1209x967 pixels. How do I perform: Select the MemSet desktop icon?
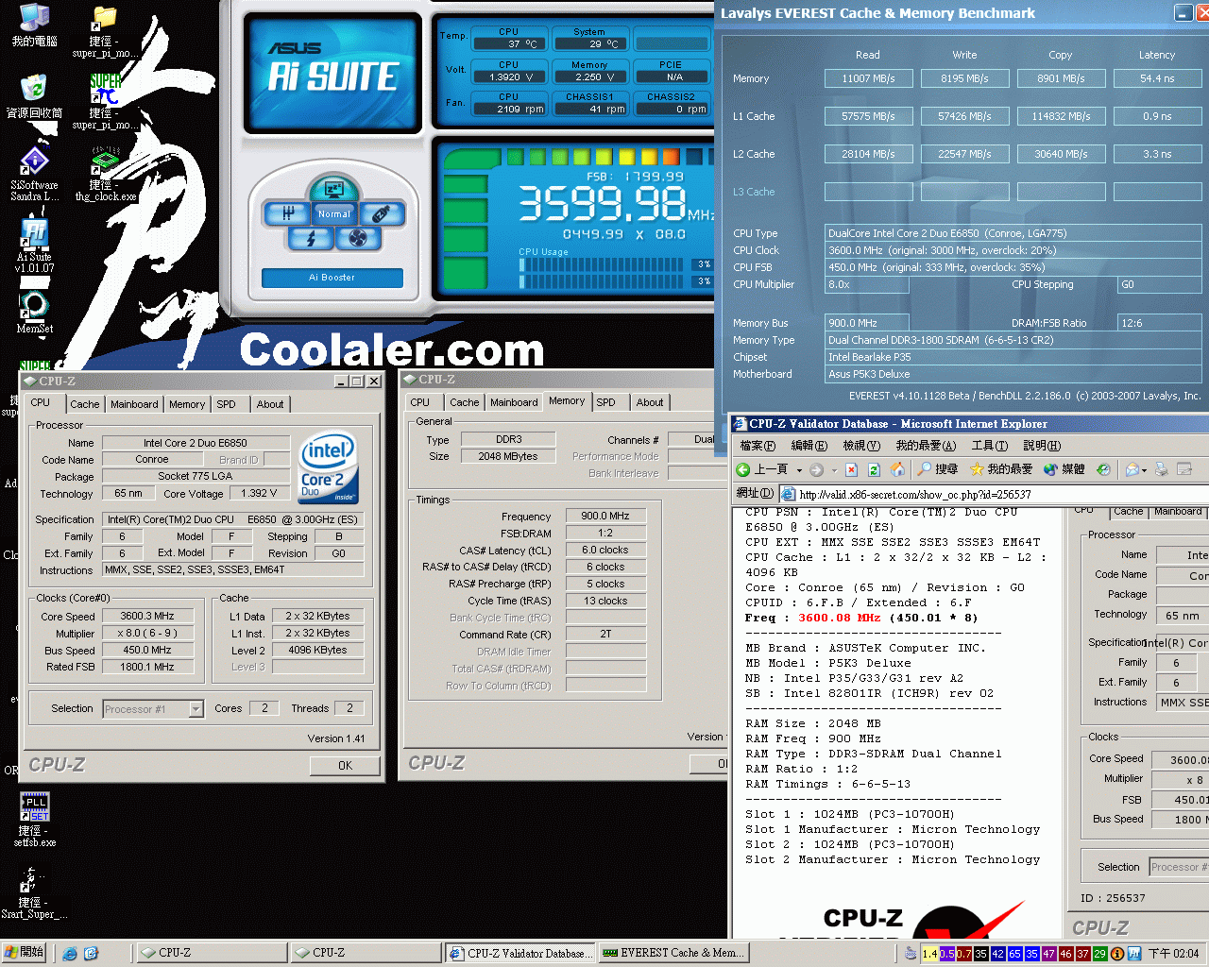tap(34, 313)
